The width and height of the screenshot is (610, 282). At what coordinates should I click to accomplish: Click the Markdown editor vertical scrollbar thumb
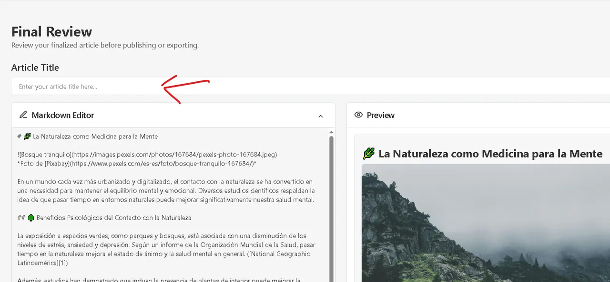[332, 208]
